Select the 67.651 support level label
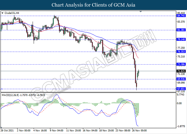Viewport: 187px width, 134px height. click(x=181, y=89)
